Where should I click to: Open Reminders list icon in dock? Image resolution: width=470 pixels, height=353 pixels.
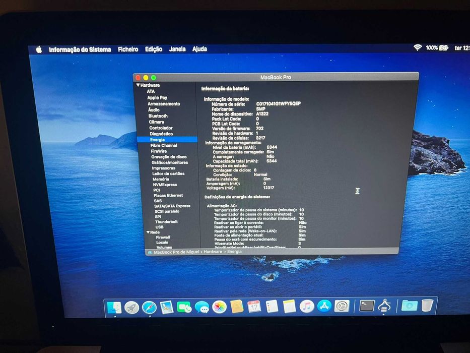(272, 307)
